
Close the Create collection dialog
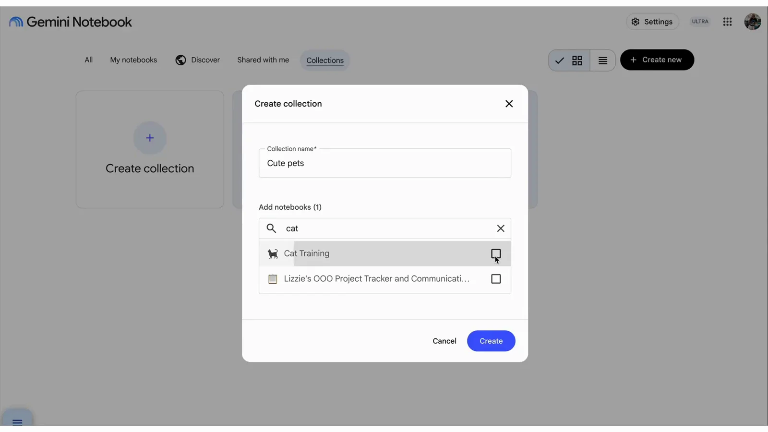(509, 104)
